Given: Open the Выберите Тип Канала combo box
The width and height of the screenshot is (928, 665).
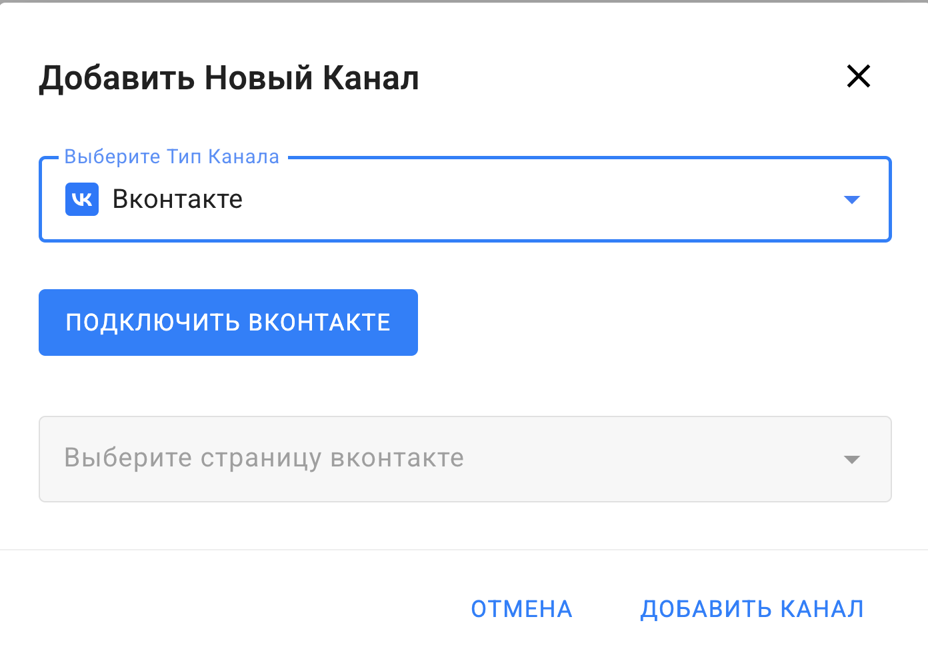Looking at the screenshot, I should pyautogui.click(x=465, y=199).
